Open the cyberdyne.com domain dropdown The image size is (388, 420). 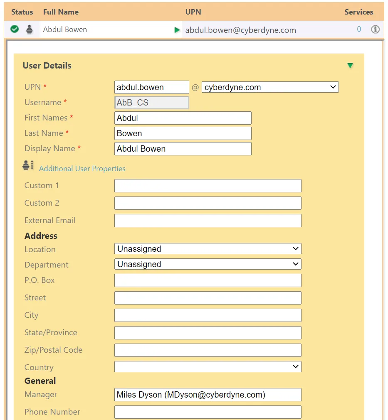pos(270,87)
